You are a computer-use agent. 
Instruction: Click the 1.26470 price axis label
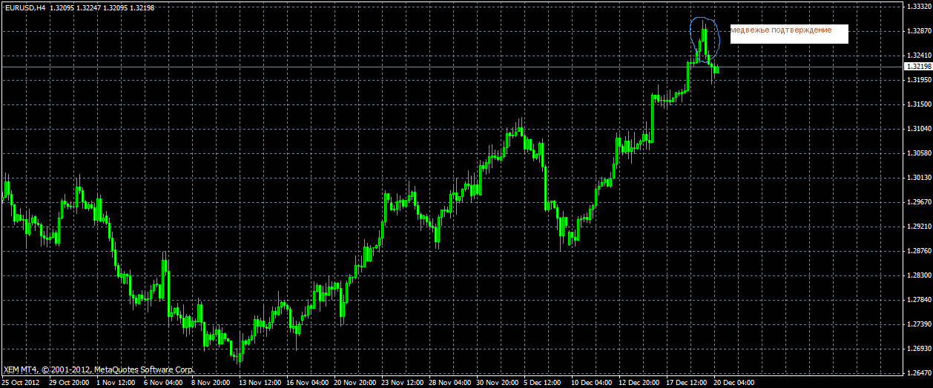pos(918,373)
